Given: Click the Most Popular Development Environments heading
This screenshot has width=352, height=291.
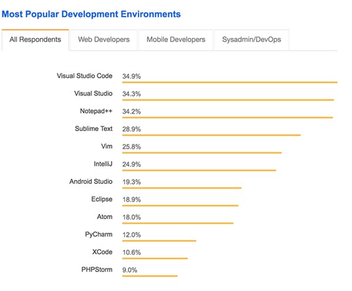Looking at the screenshot, I should coord(92,14).
